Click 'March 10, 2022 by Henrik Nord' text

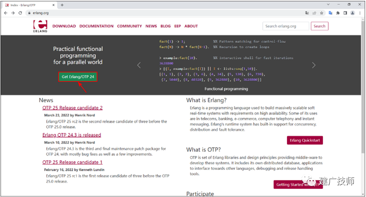point(69,142)
